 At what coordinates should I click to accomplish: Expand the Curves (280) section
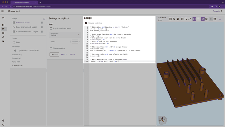click(x=16, y=58)
